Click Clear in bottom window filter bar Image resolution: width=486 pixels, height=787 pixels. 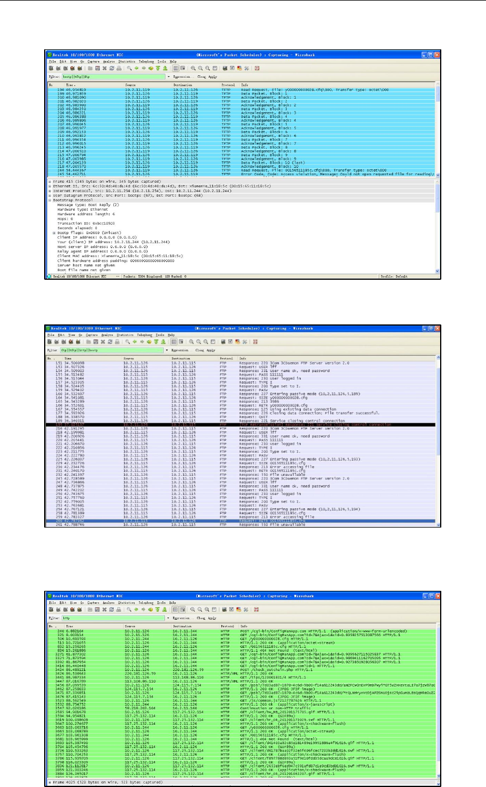pos(201,618)
